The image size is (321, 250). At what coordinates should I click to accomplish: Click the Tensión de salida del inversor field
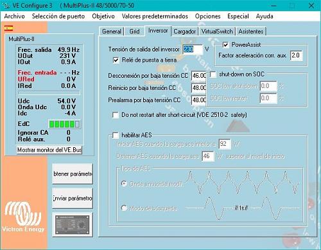[x=193, y=49]
